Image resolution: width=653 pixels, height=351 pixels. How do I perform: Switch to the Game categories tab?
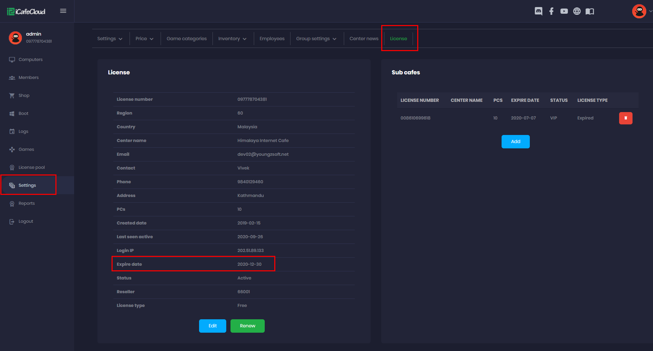[x=187, y=39]
